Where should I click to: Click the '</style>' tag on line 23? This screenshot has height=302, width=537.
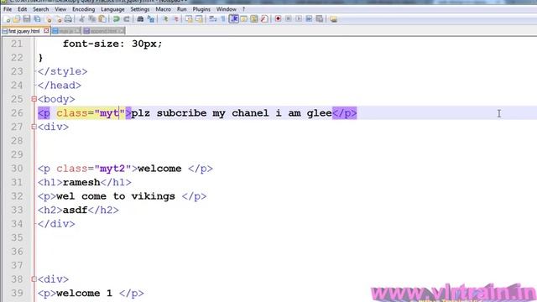pos(62,71)
